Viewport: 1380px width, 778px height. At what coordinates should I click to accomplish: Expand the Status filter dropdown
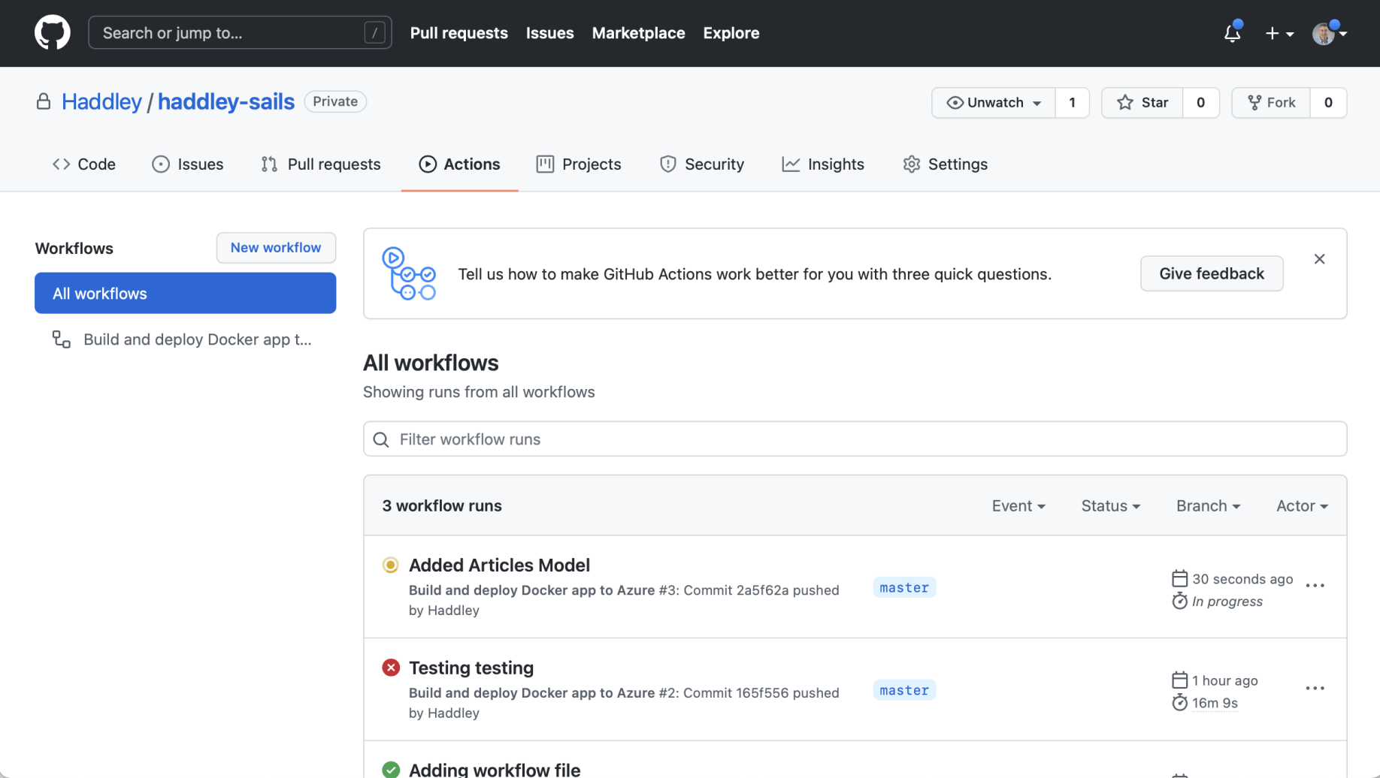(x=1110, y=506)
